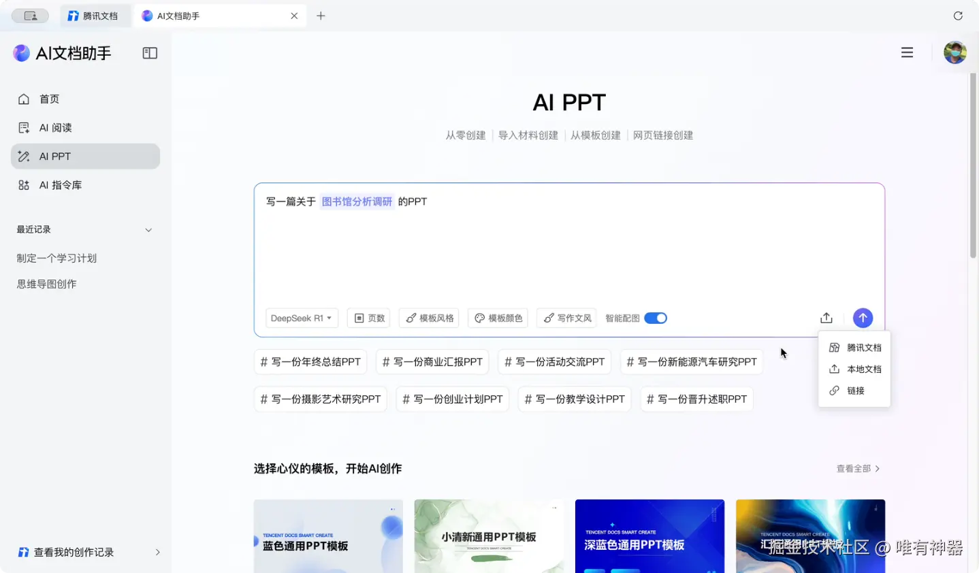
Task: Go to 首页 via the home icon
Action: [x=48, y=99]
